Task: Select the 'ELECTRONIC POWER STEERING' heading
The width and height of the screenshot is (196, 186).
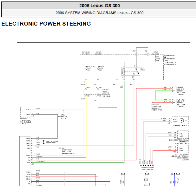Action: click(x=46, y=24)
